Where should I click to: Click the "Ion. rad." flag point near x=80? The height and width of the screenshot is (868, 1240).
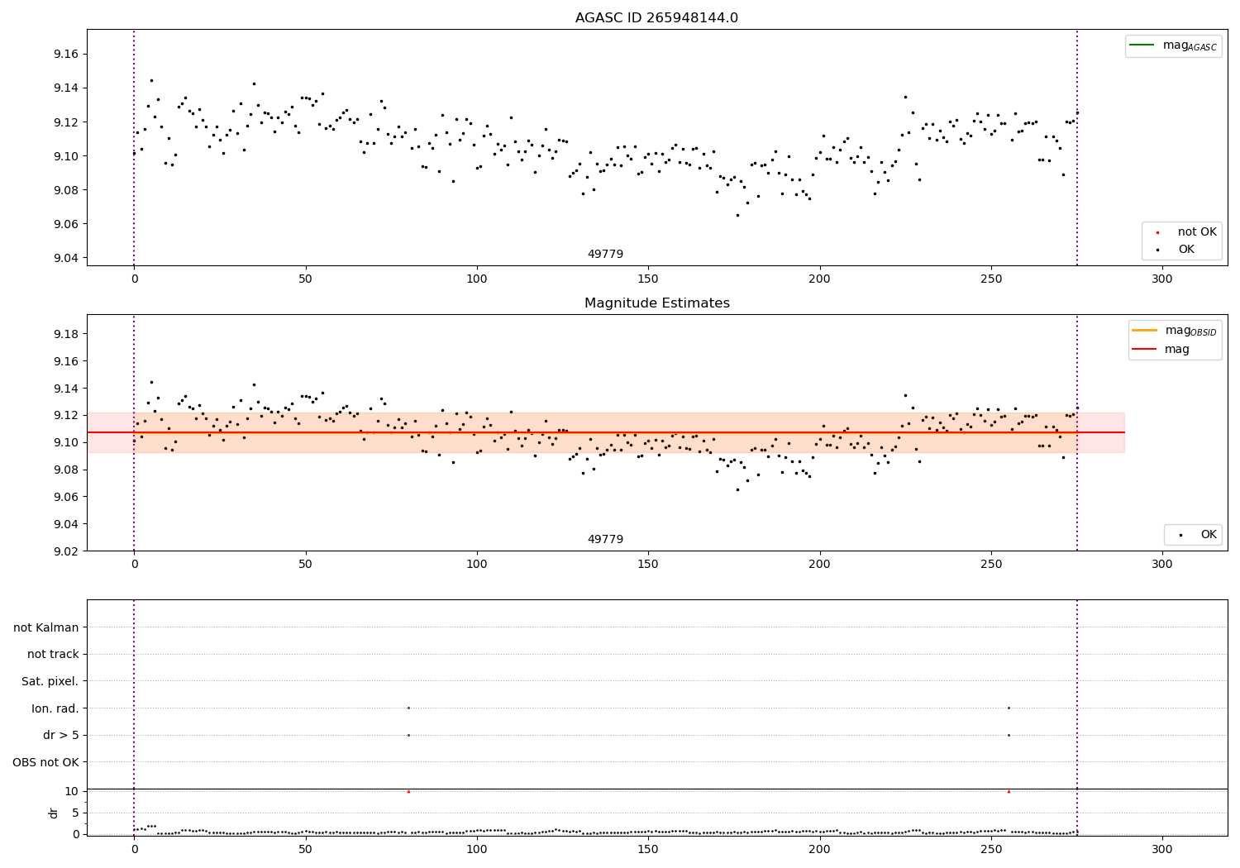[408, 708]
